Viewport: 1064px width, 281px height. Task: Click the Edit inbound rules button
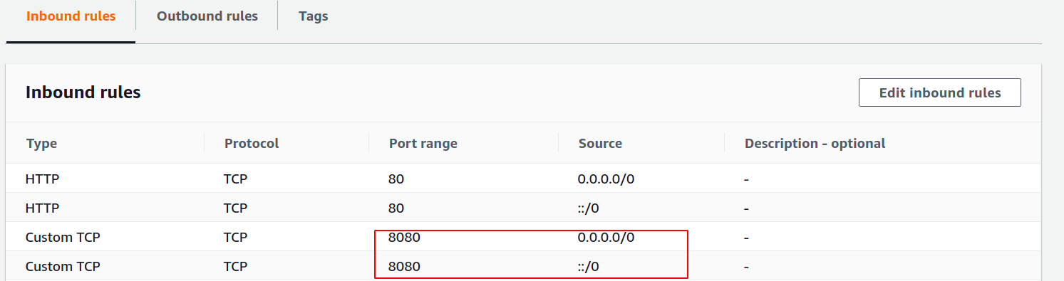[940, 92]
